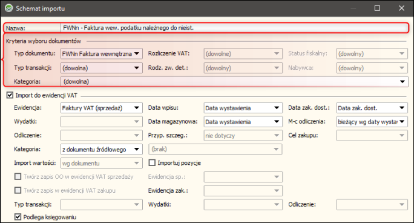Open the Kategoria (dowolna) criteria dropdown

point(234,81)
